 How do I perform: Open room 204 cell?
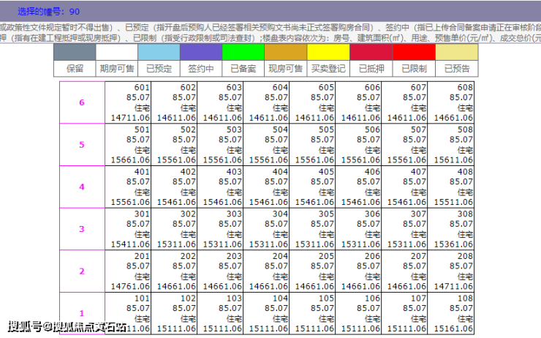pos(266,271)
